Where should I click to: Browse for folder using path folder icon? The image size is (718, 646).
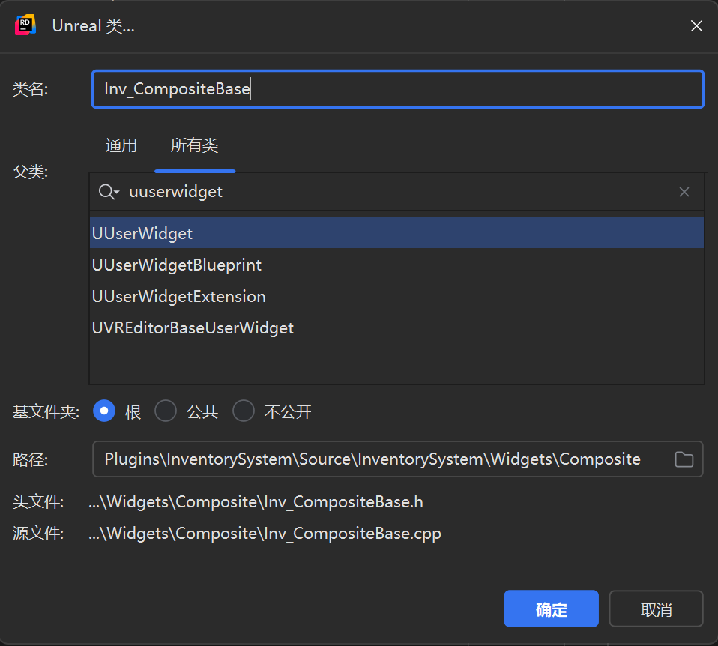(684, 459)
